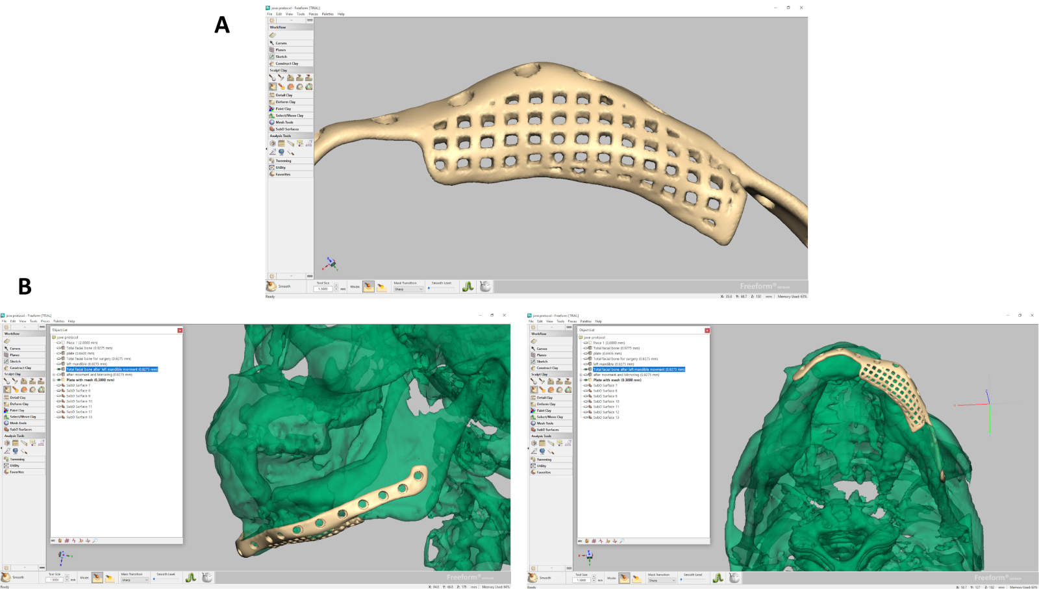This screenshot has width=1039, height=589.
Task: Toggle eye for 'SubD Surface 7' in bottom-left list
Action: 58,386
